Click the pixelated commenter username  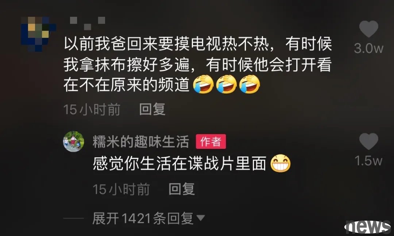tap(88, 23)
